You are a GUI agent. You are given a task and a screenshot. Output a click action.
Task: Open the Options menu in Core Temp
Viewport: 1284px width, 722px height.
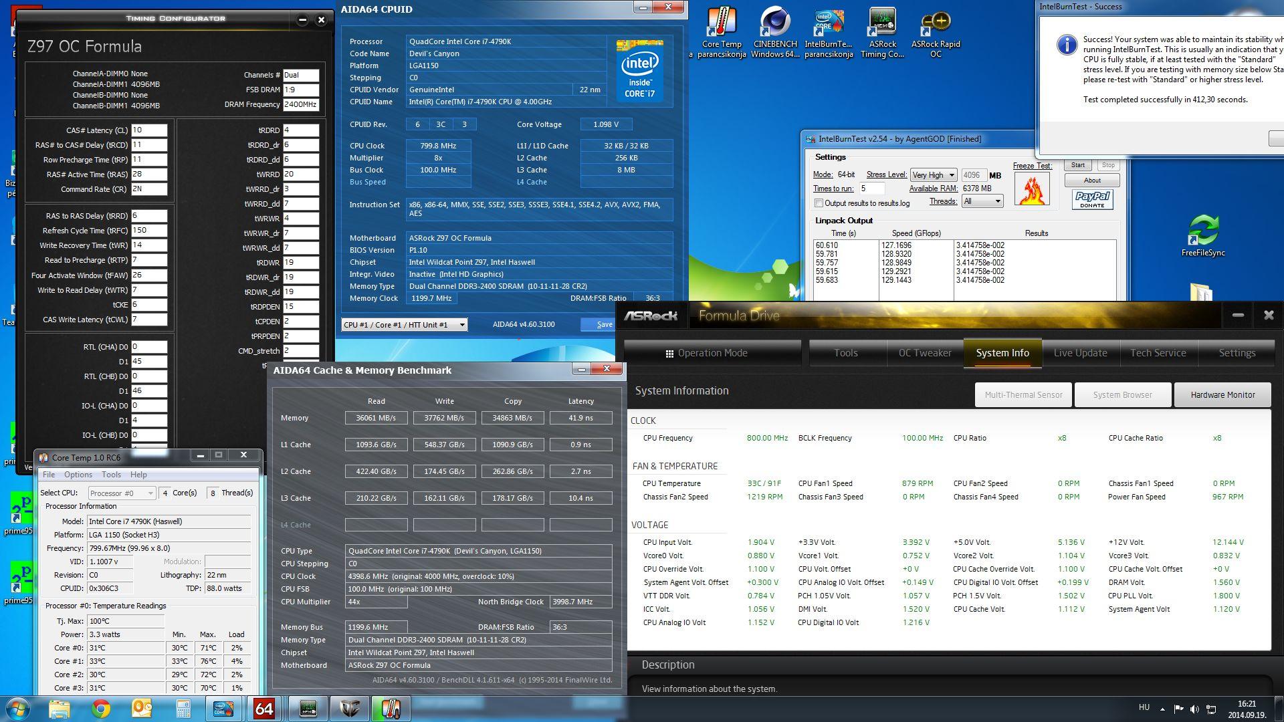(x=78, y=475)
